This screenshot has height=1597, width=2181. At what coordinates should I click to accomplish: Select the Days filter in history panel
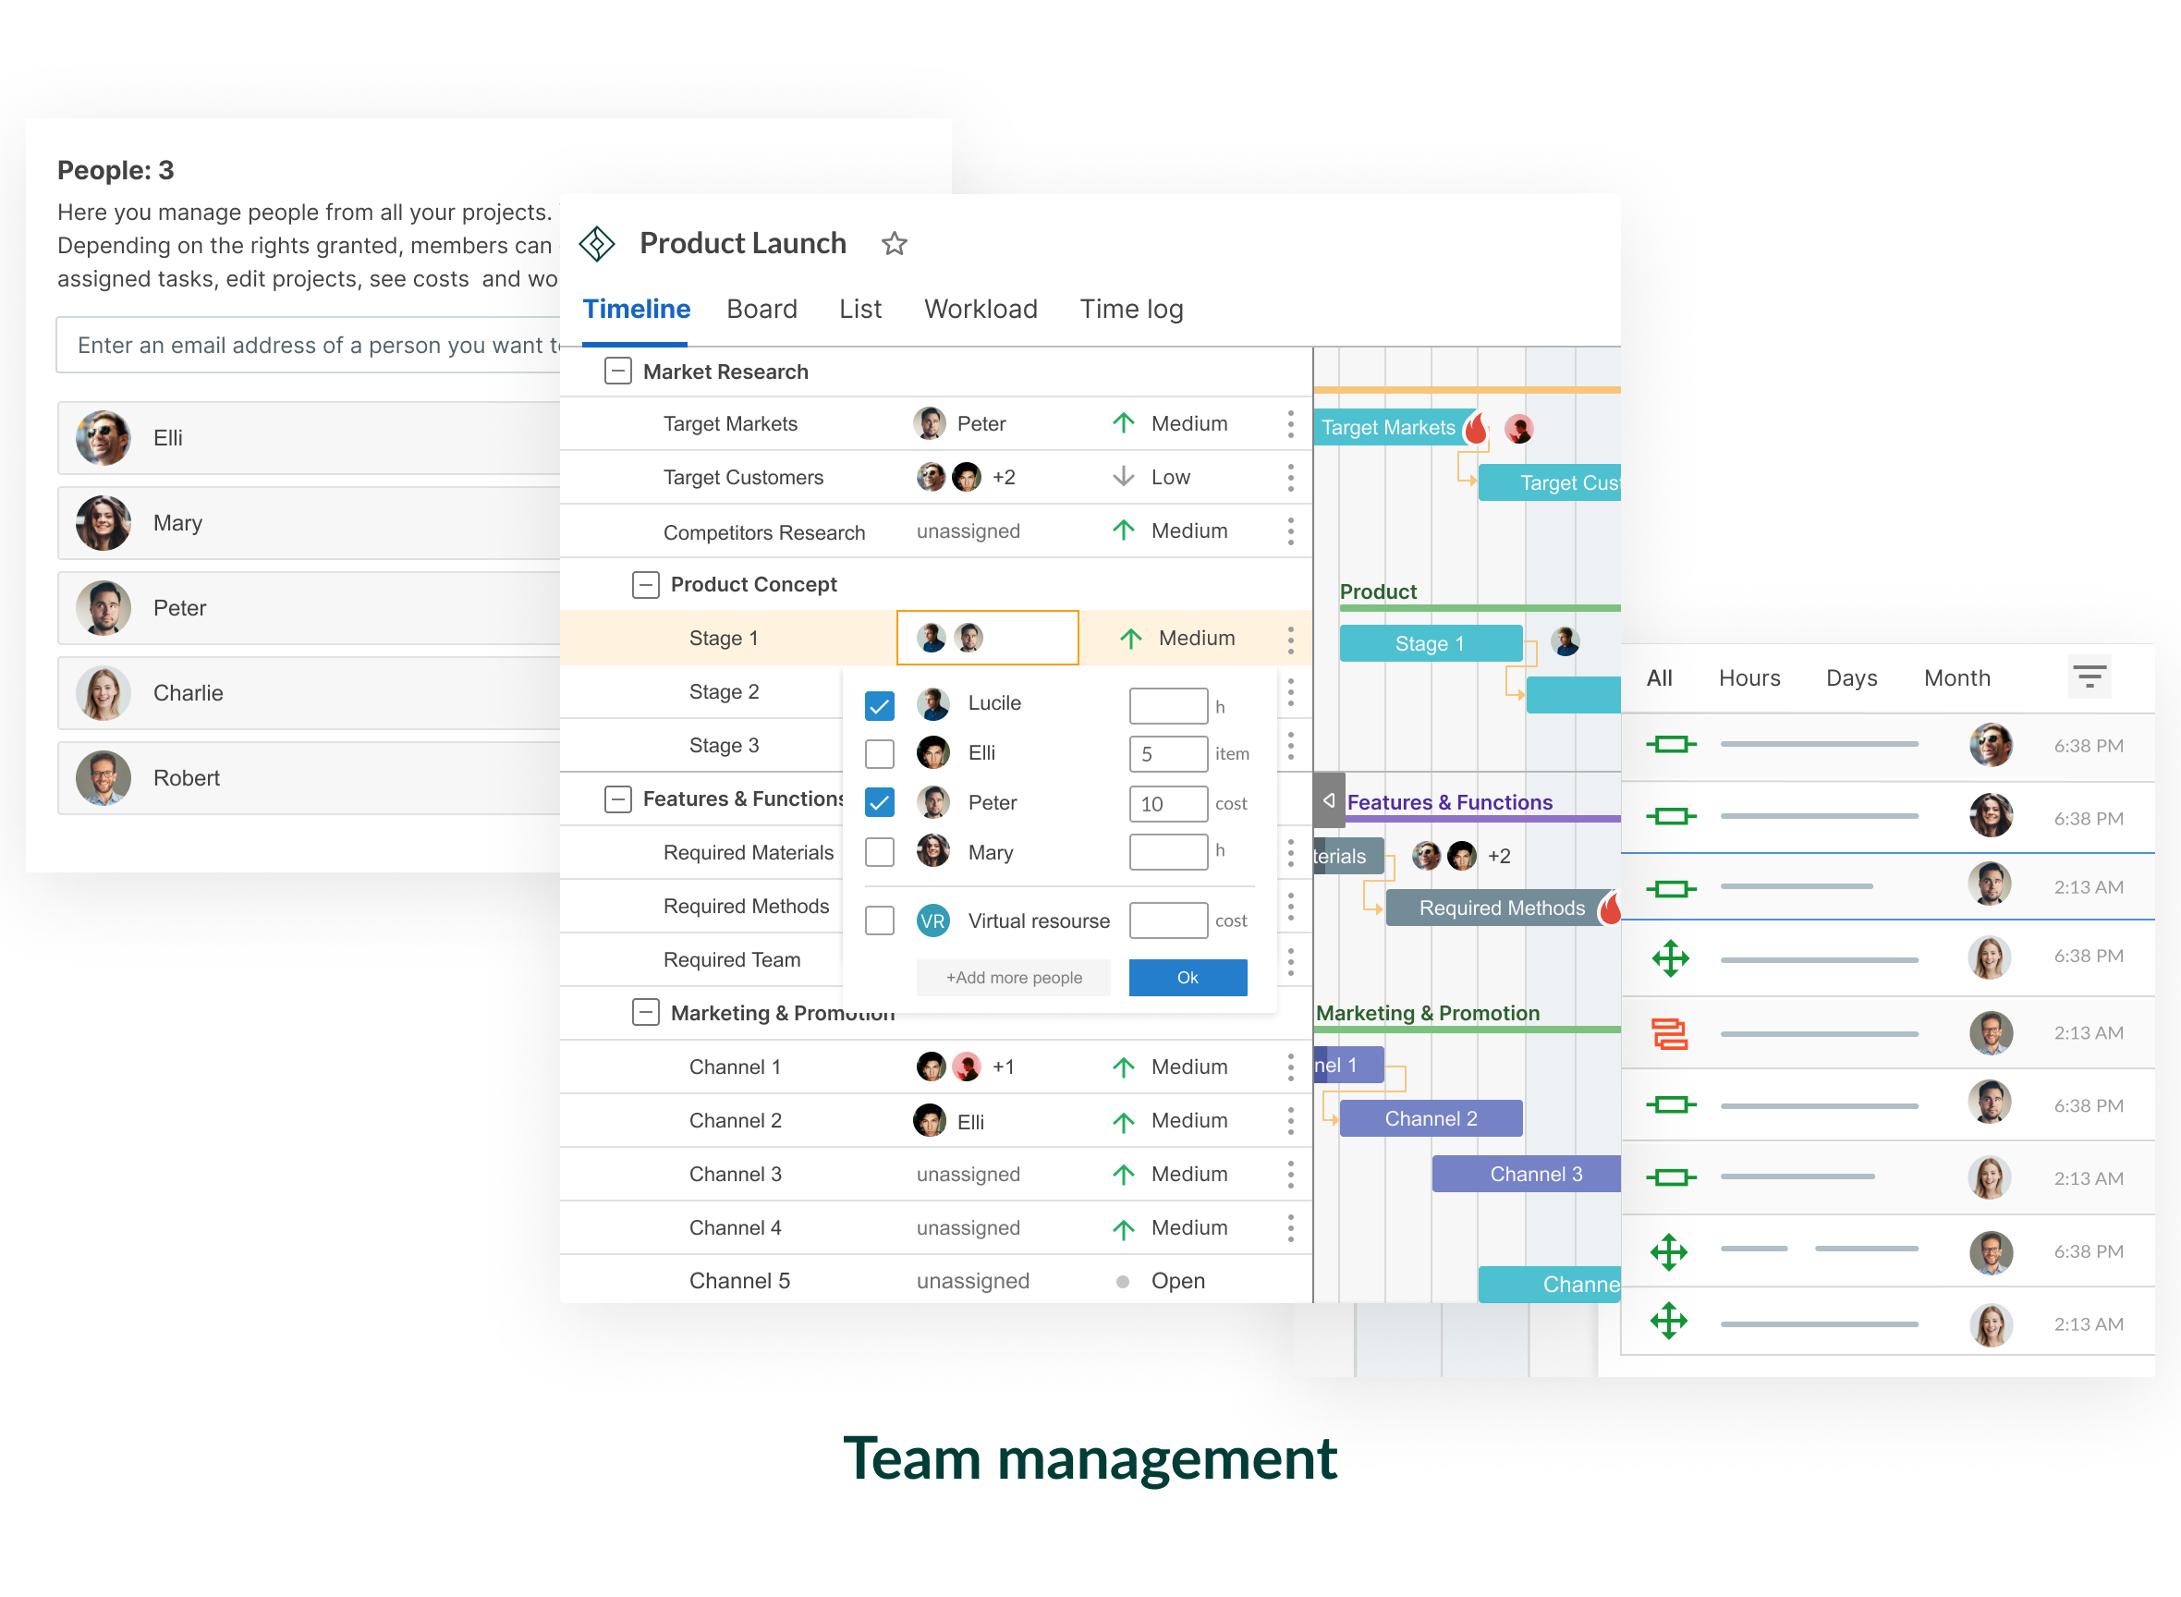click(1851, 678)
